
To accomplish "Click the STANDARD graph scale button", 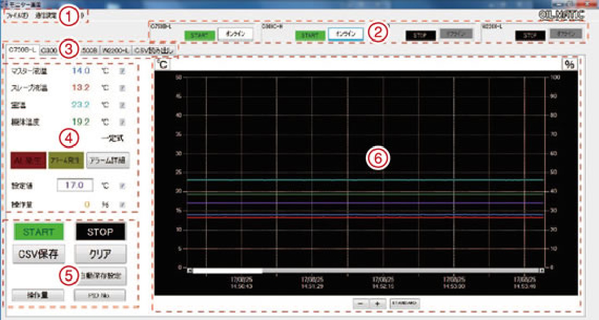I will coord(405,303).
